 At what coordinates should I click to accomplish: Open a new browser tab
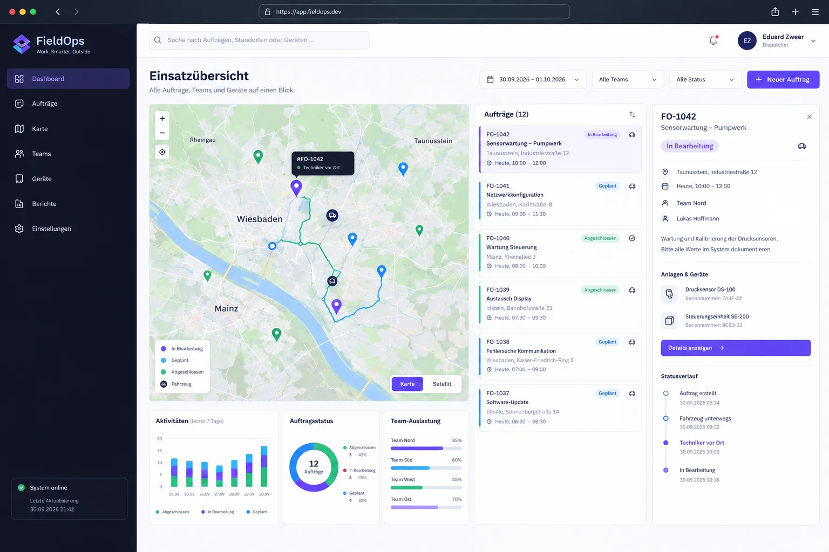[795, 12]
